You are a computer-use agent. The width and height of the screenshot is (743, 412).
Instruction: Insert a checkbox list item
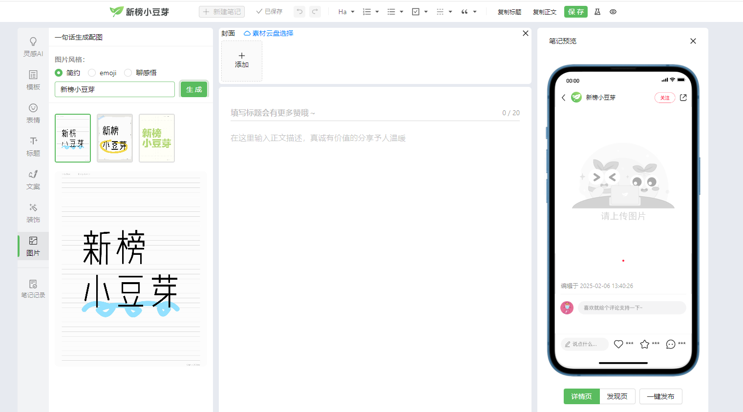tap(416, 12)
